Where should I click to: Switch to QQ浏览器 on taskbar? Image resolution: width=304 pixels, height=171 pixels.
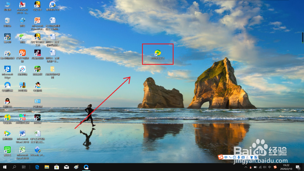(x=86, y=167)
